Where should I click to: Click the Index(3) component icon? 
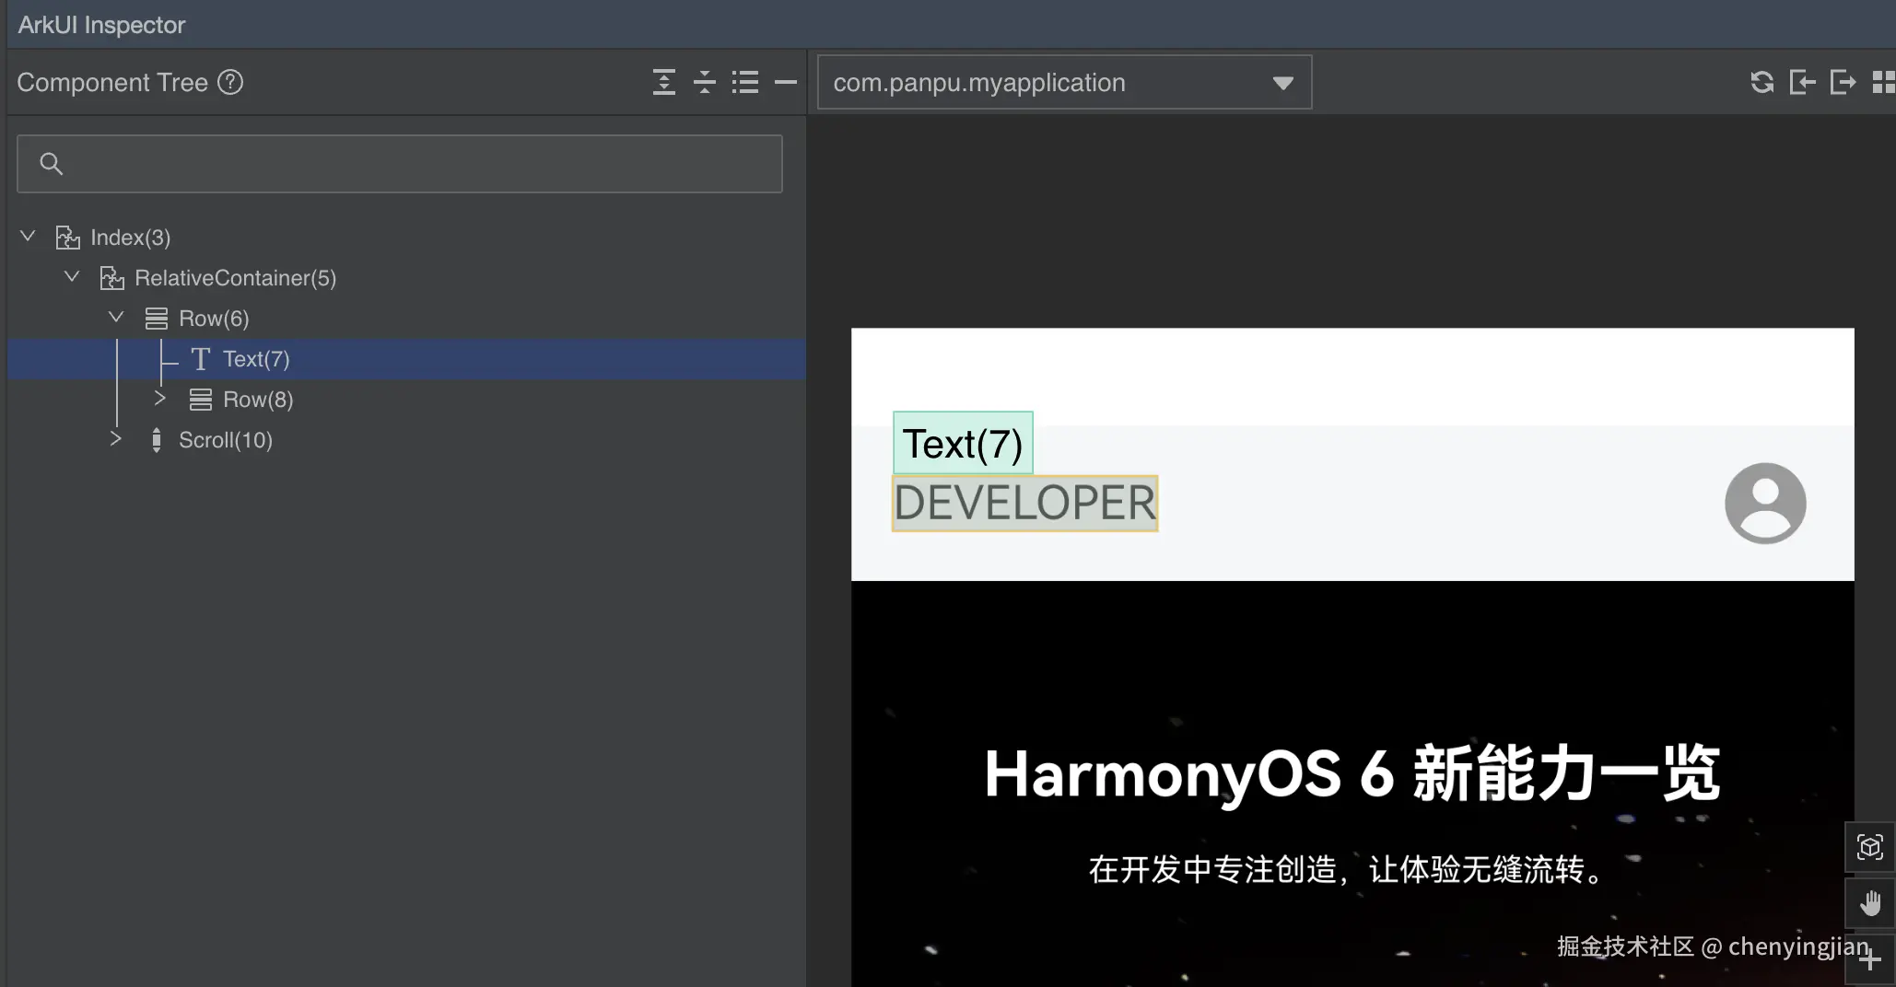pyautogui.click(x=67, y=238)
